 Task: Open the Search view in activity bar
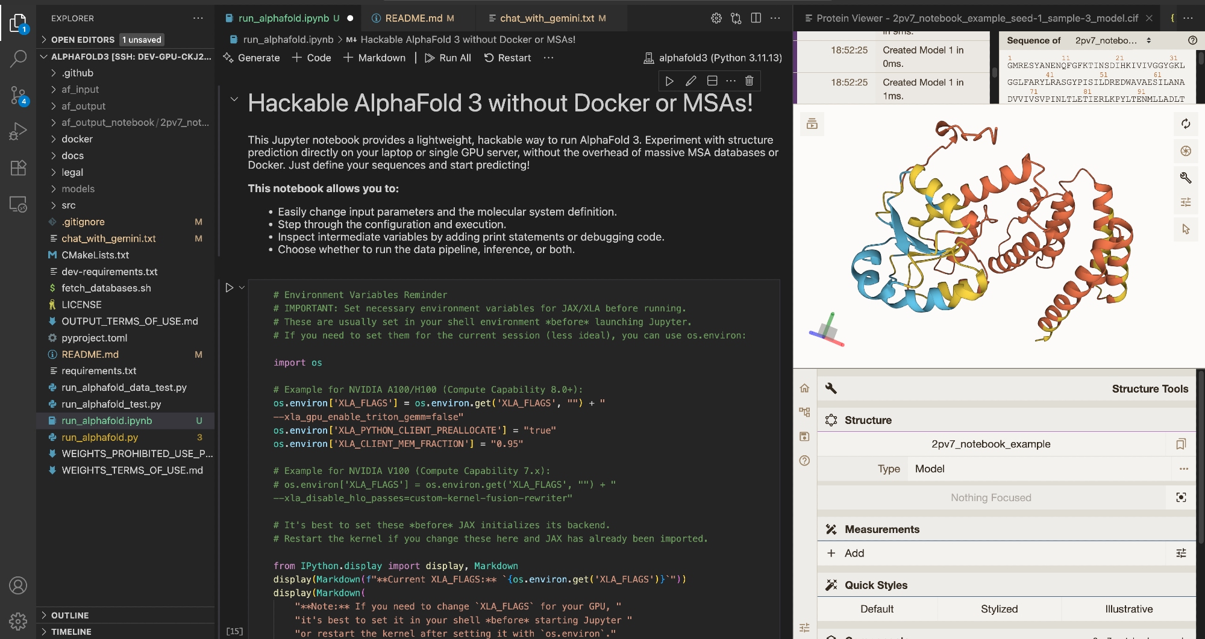pyautogui.click(x=18, y=58)
